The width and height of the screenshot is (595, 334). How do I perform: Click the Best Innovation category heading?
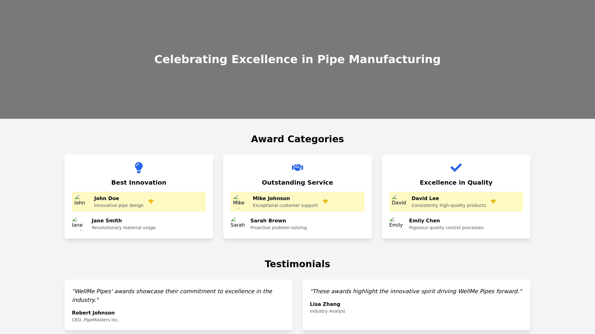[139, 182]
